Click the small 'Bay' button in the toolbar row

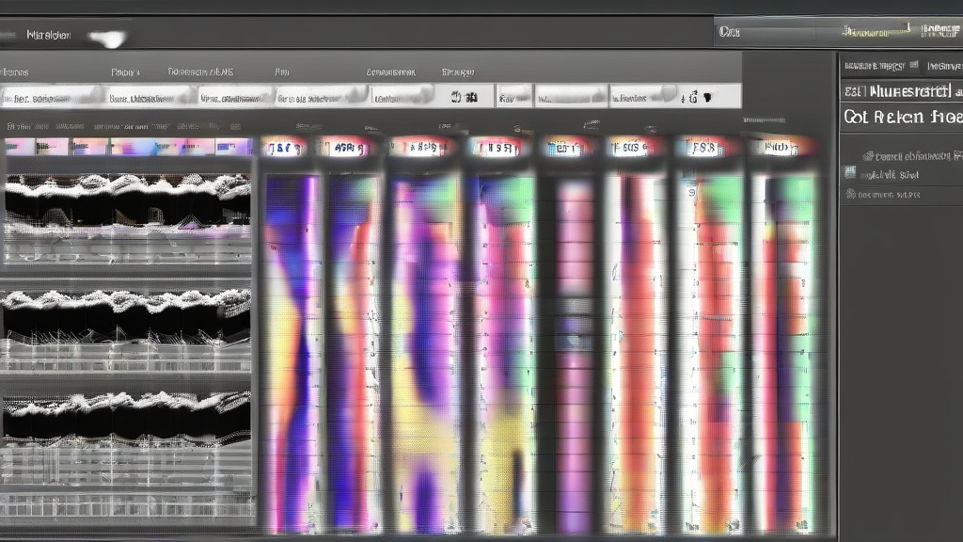click(x=513, y=96)
